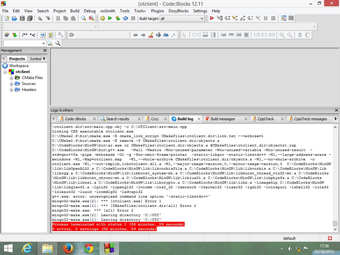
Task: Close the Logs & others panel
Action: [x=336, y=110]
